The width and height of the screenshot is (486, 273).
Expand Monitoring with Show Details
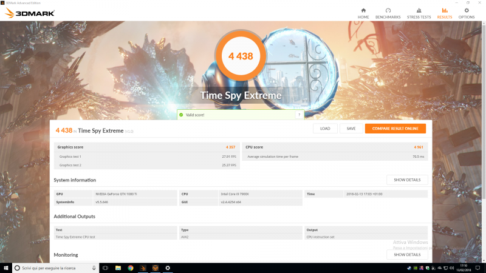click(x=407, y=255)
